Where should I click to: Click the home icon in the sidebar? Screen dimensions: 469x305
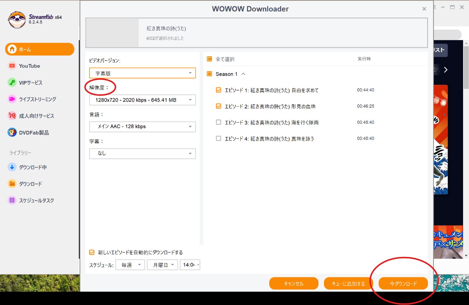pos(12,49)
